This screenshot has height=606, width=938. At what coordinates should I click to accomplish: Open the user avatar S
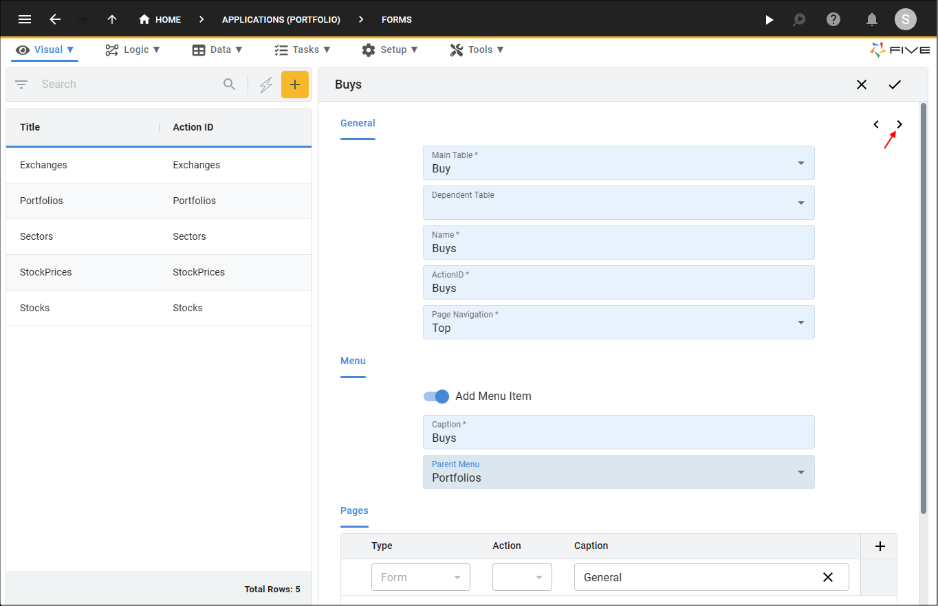[x=905, y=19]
